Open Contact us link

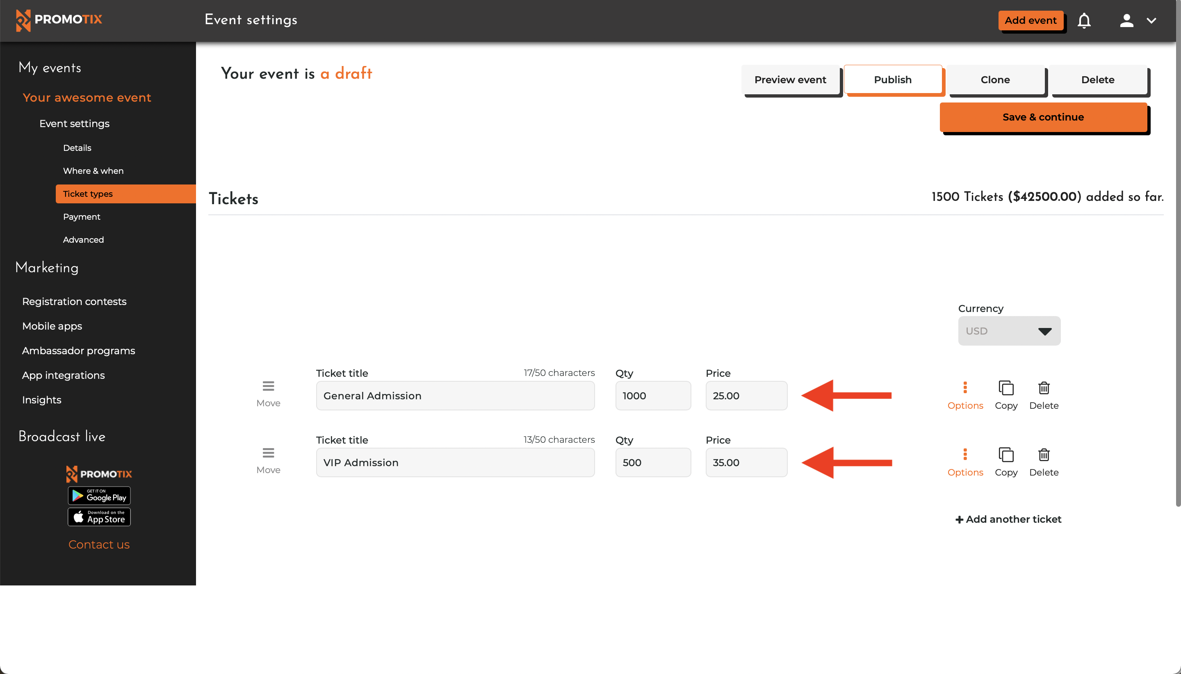coord(98,544)
